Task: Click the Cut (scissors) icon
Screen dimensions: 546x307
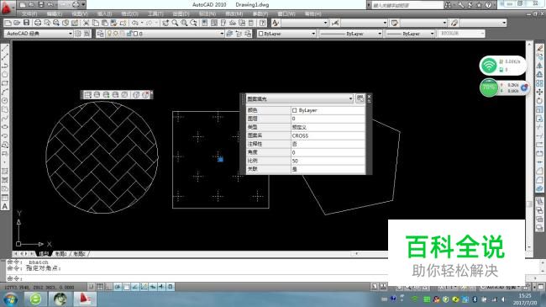Action: 87,23
